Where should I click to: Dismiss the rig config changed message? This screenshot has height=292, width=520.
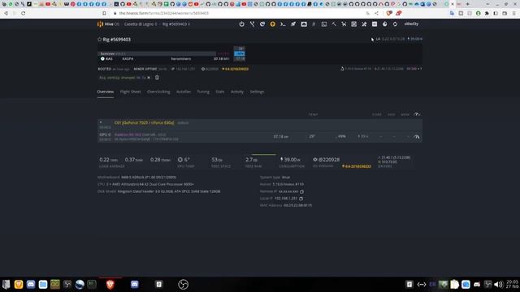[149, 78]
